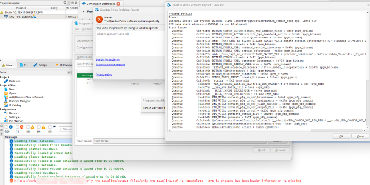Click the Device assignment icon
This screenshot has height=185, width=370.
pos(6,113)
